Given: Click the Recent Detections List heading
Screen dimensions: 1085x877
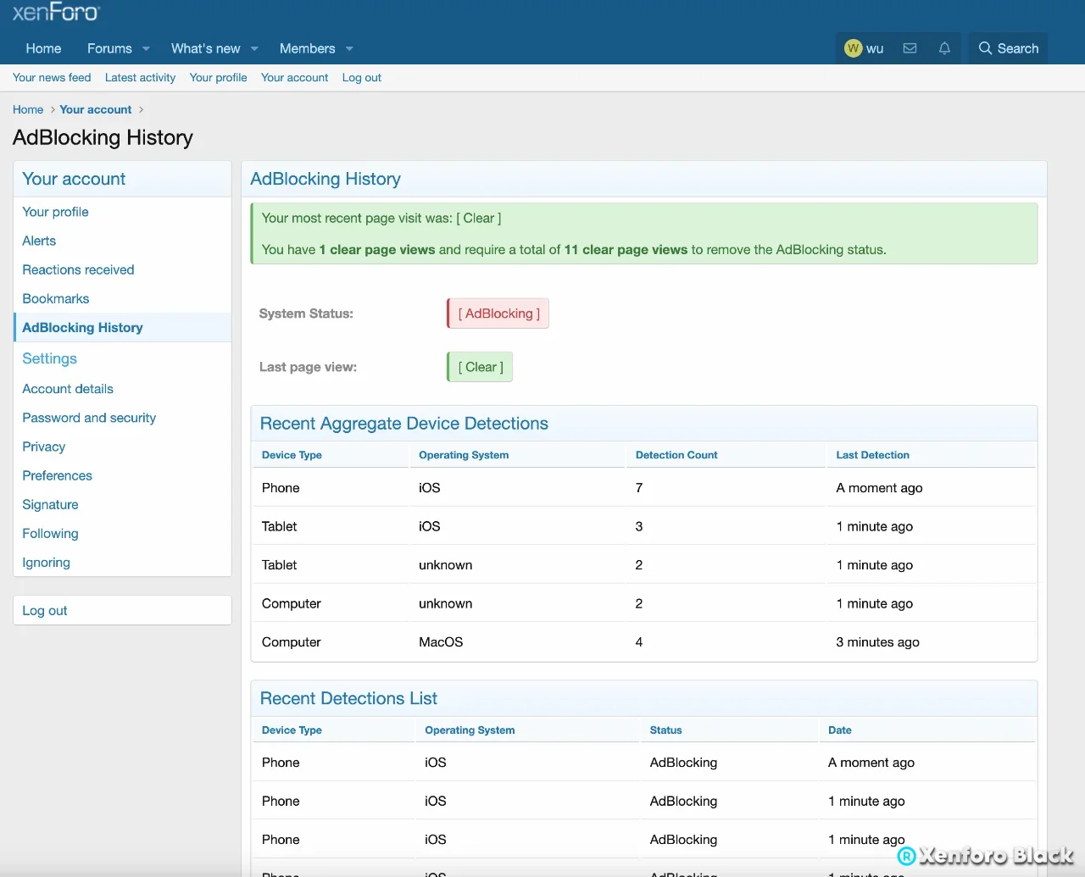Looking at the screenshot, I should click(348, 698).
